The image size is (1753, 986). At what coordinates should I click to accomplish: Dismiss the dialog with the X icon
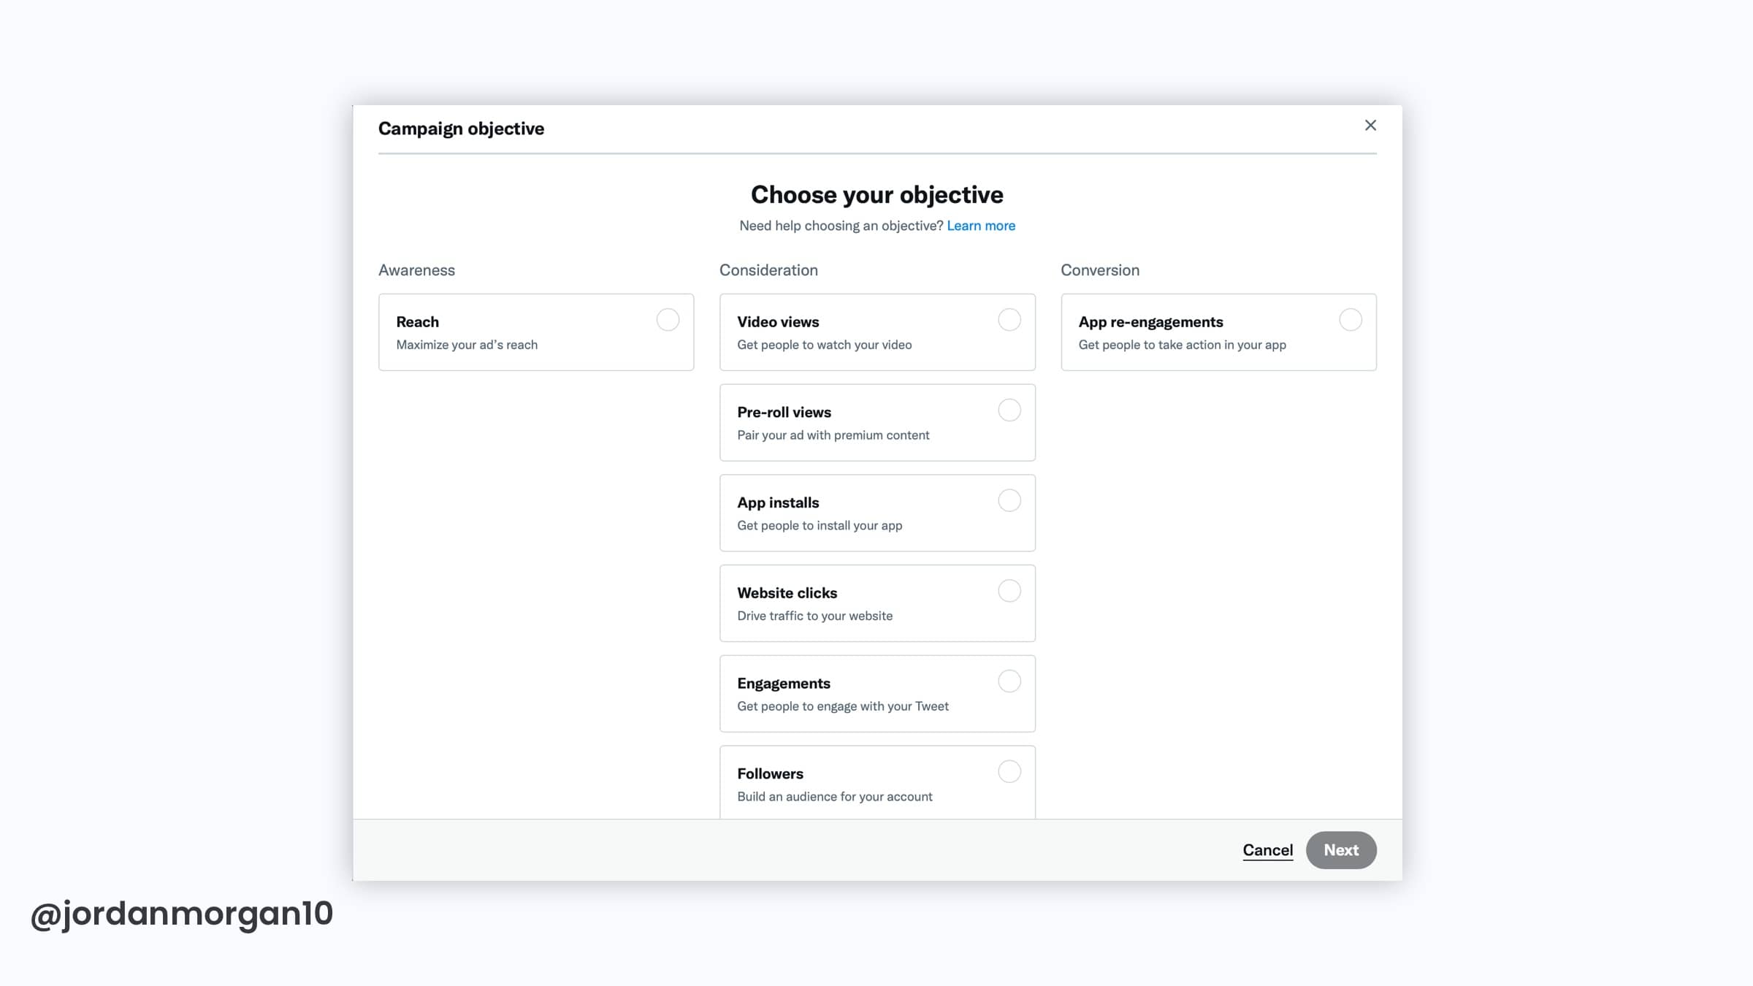click(1370, 125)
